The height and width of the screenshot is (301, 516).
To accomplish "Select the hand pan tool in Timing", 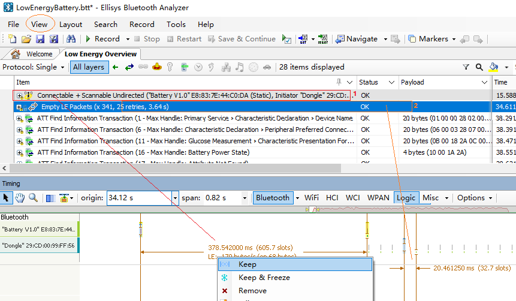I will [x=20, y=198].
